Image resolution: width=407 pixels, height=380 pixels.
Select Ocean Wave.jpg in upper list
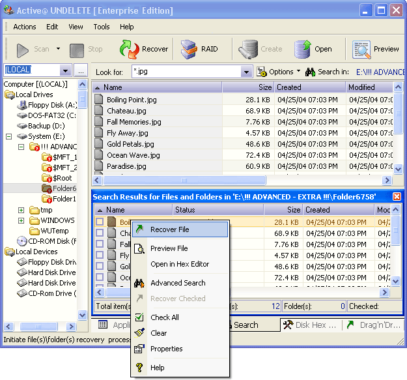point(133,155)
